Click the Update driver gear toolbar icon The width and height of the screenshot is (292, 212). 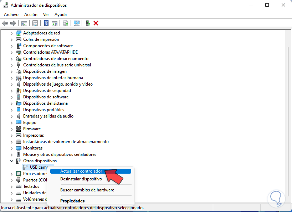tap(66, 23)
